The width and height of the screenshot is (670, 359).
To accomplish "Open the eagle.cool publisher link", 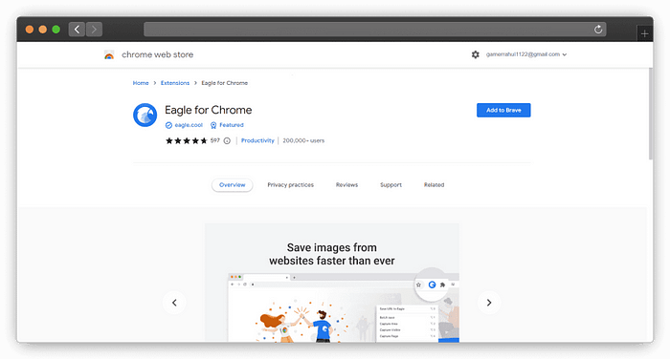I will [x=189, y=125].
